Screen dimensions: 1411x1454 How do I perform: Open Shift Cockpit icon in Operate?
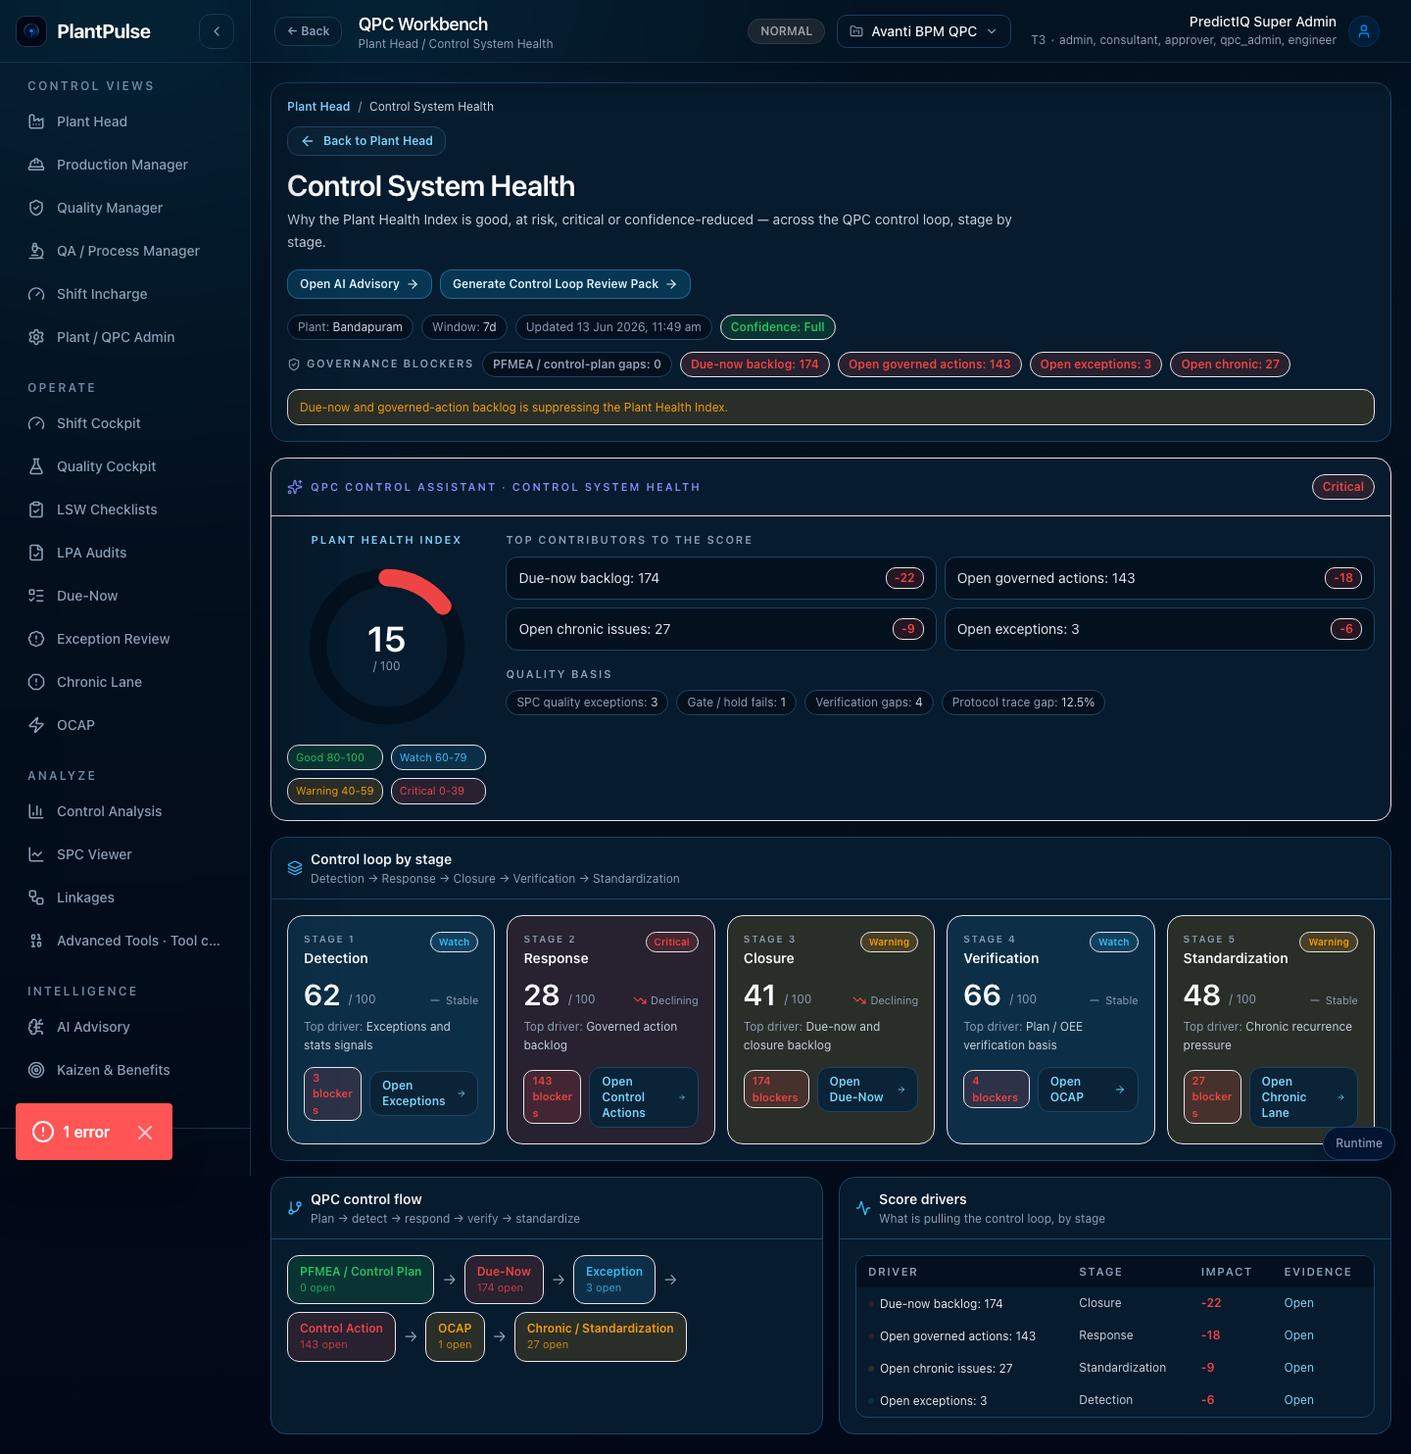pyautogui.click(x=36, y=423)
